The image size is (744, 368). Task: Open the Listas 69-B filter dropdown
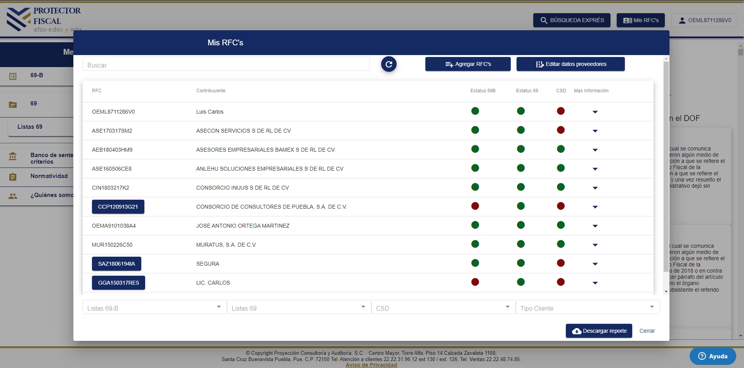[154, 308]
